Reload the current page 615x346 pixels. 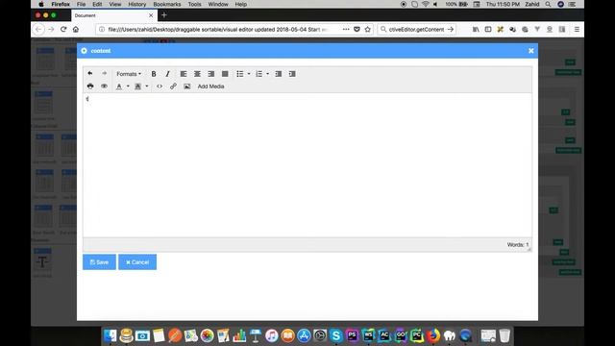point(63,29)
